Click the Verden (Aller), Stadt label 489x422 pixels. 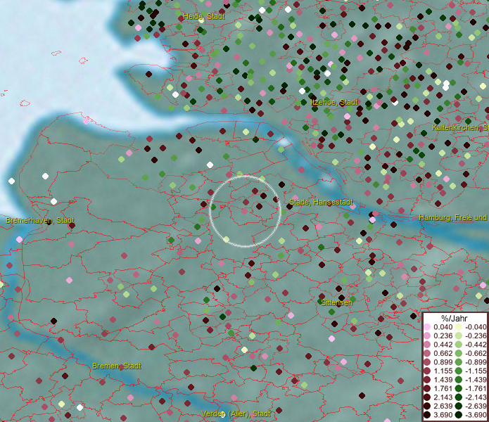[236, 414]
